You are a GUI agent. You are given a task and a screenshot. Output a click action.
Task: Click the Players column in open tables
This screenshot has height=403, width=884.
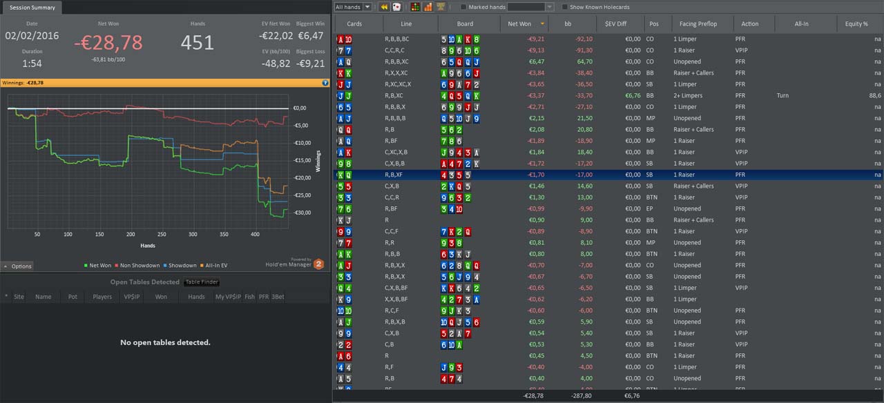102,297
